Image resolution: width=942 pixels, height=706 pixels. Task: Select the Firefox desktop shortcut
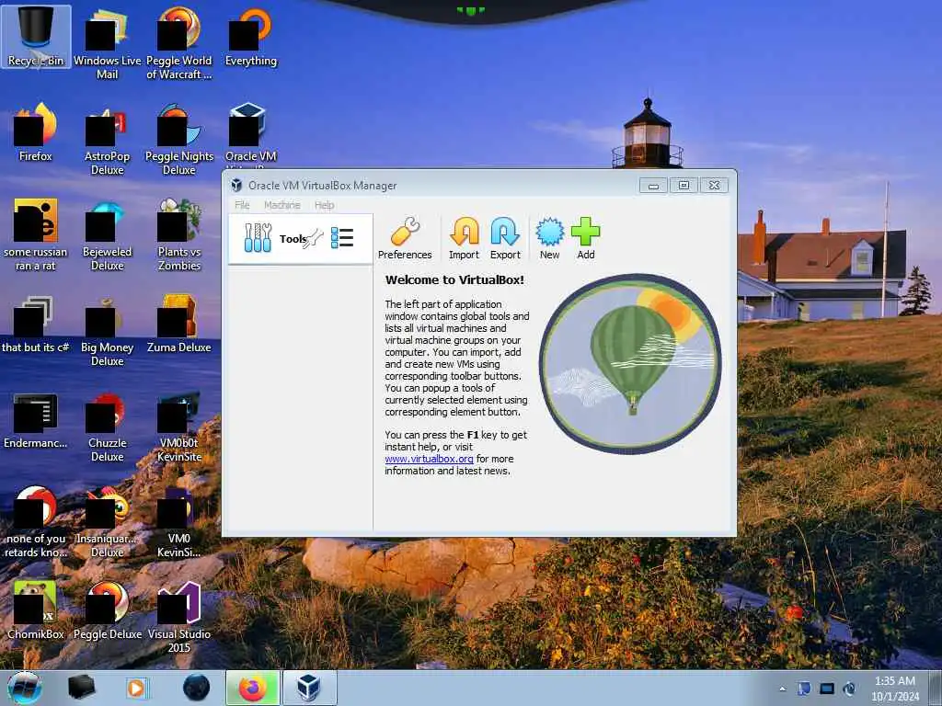point(36,132)
